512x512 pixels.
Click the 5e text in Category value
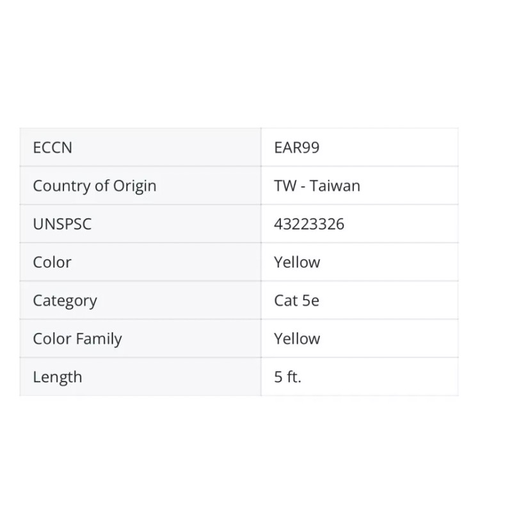tap(310, 301)
